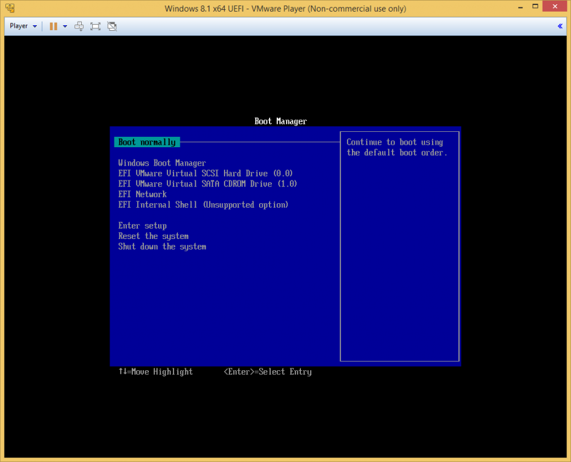Select Boot normally entry

point(147,142)
